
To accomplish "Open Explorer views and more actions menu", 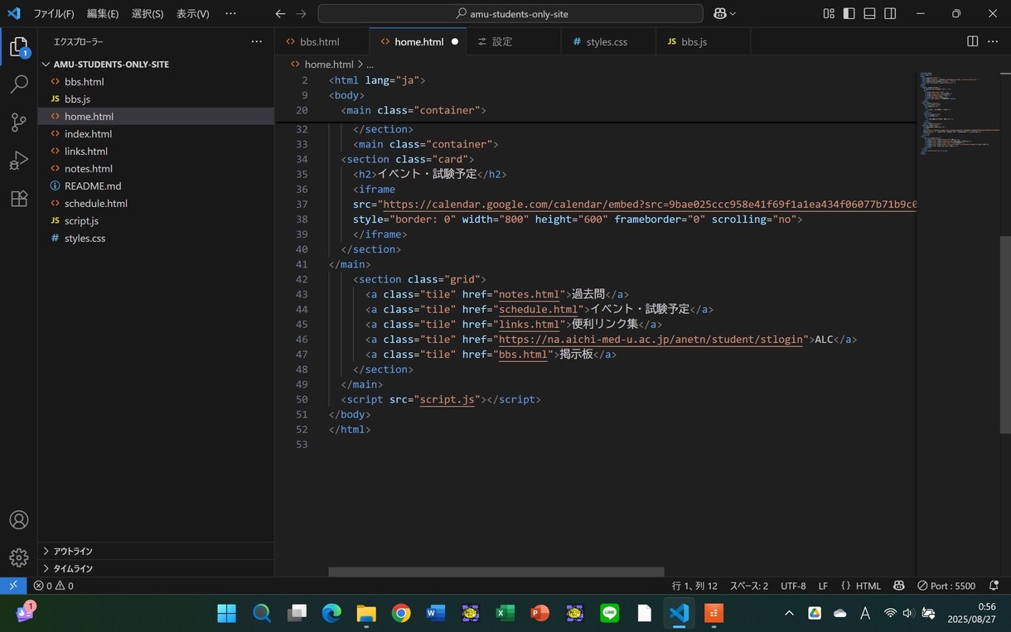I will [256, 41].
